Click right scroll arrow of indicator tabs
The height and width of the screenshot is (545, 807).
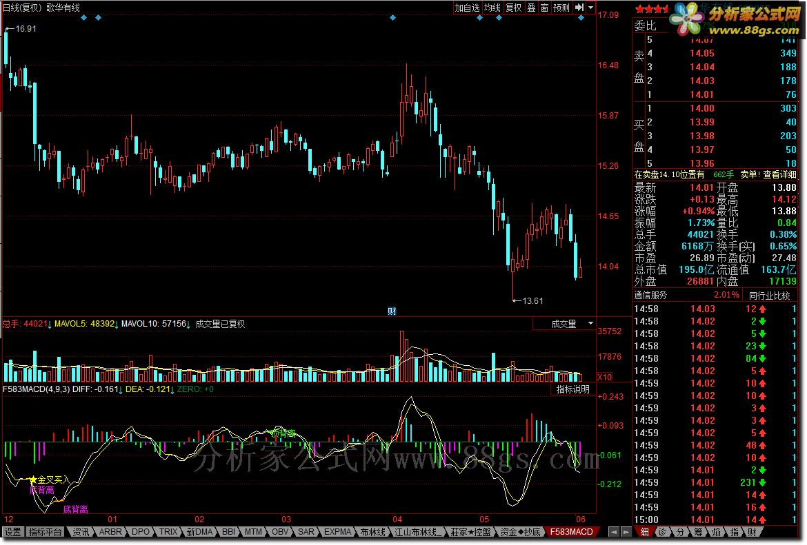click(x=626, y=532)
